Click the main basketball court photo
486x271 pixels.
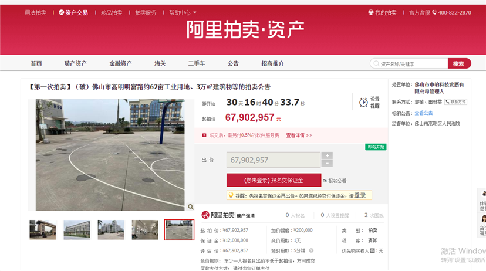click(110, 155)
